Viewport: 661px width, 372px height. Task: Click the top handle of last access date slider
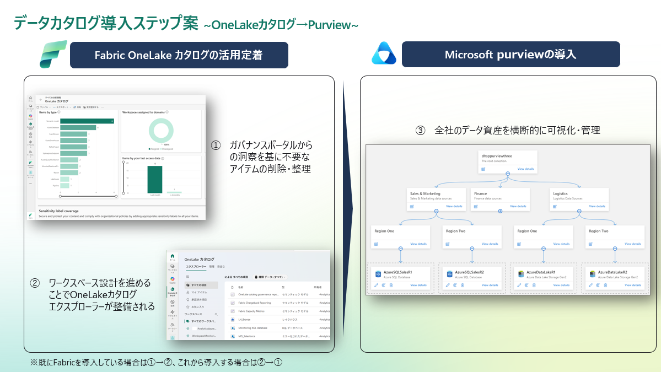123,162
